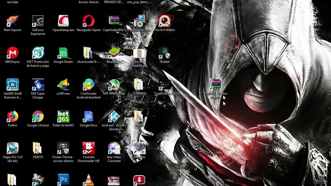Click the 'reciclaje' label
331x186 pixels.
click(x=12, y=2)
